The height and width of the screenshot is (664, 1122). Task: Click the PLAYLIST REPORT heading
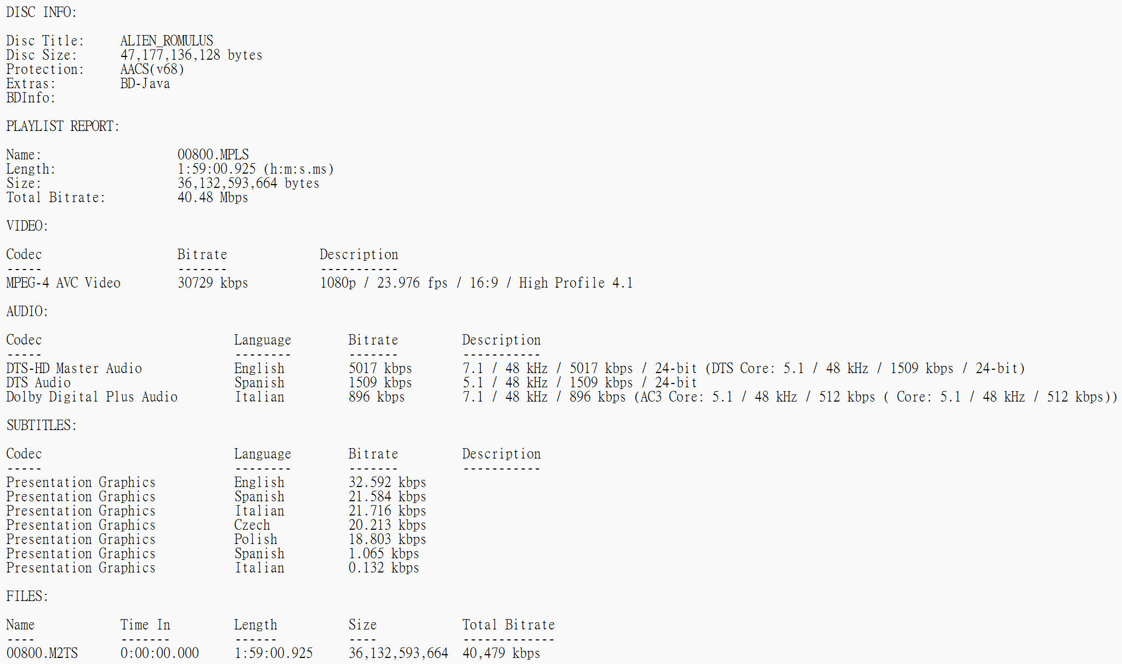click(x=62, y=127)
